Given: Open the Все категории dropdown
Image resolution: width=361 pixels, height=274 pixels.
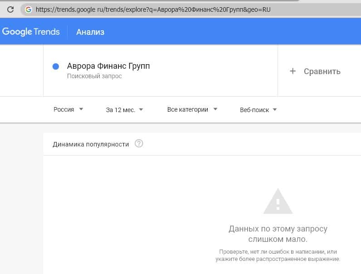Looking at the screenshot, I should click(x=192, y=109).
